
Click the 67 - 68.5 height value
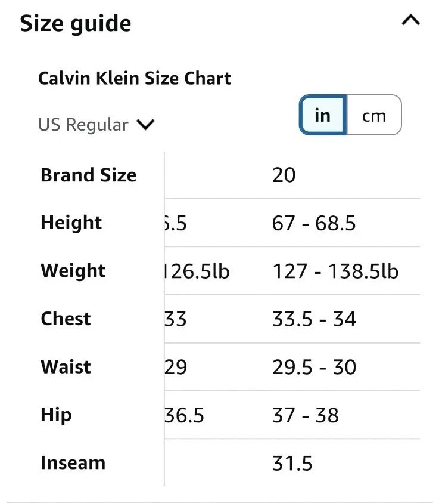314,223
